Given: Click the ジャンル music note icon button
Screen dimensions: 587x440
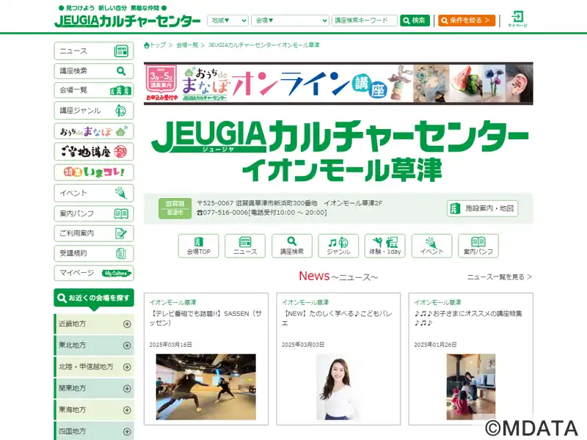Looking at the screenshot, I should 338,246.
